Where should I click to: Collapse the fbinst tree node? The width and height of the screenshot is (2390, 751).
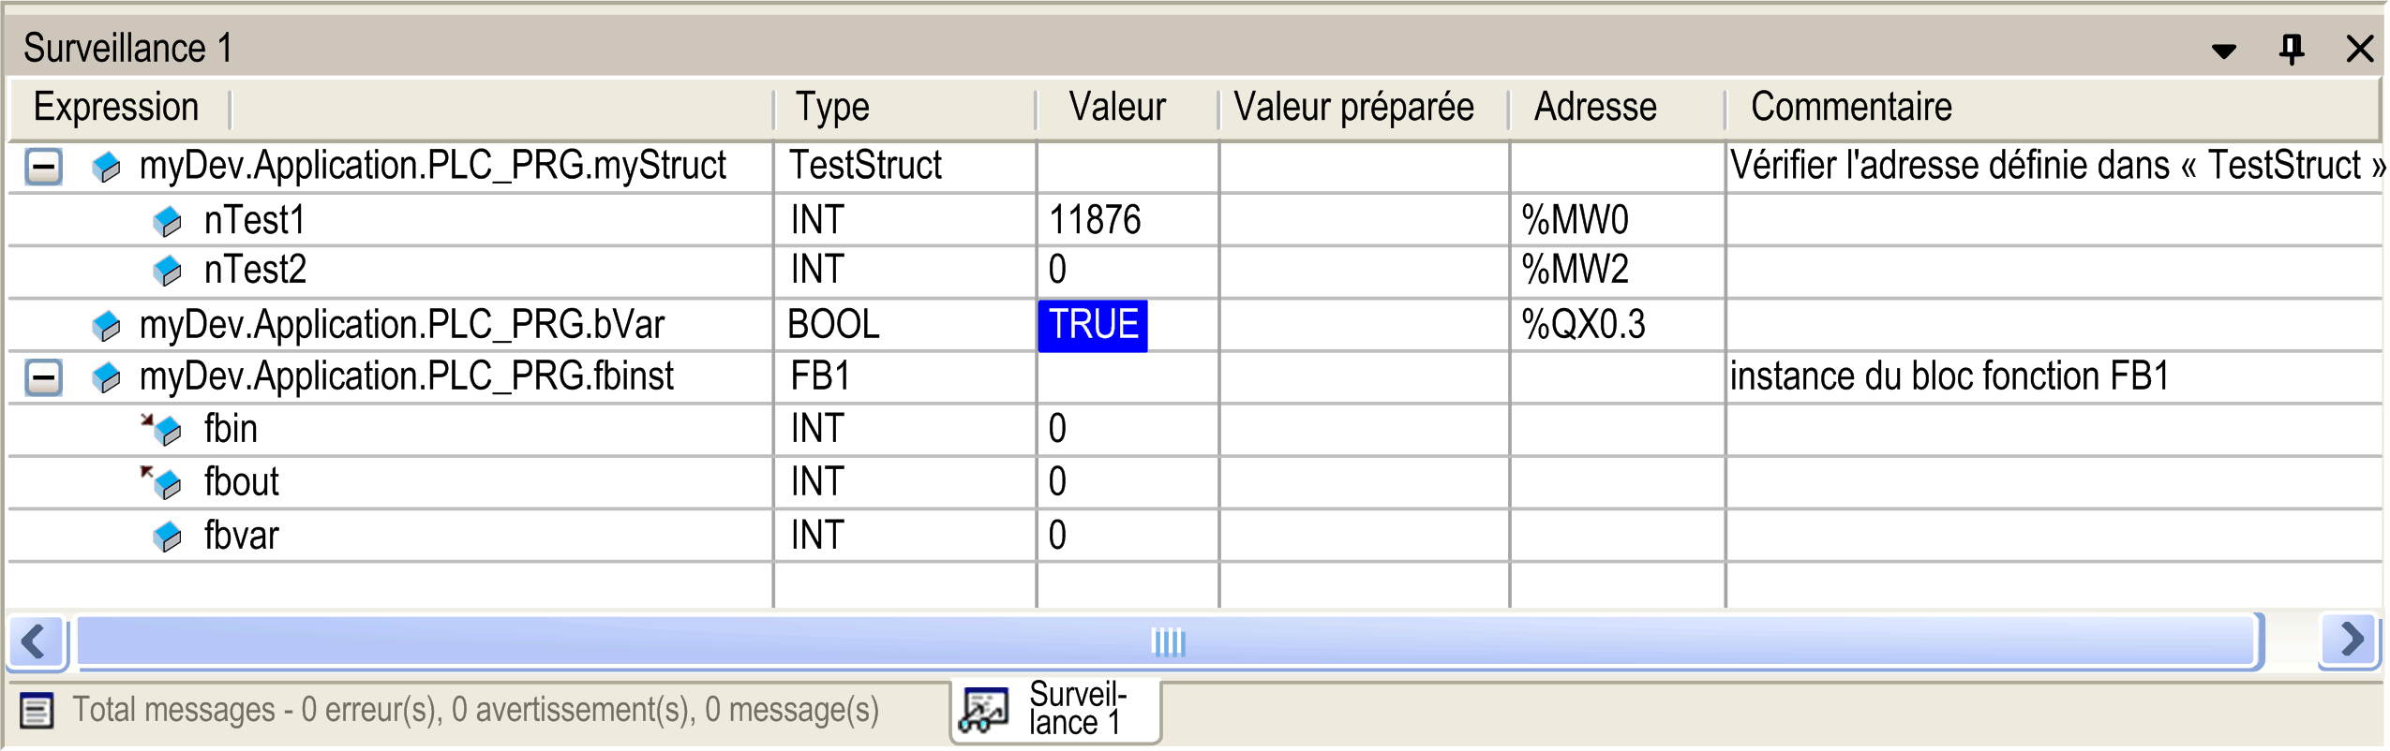point(43,378)
